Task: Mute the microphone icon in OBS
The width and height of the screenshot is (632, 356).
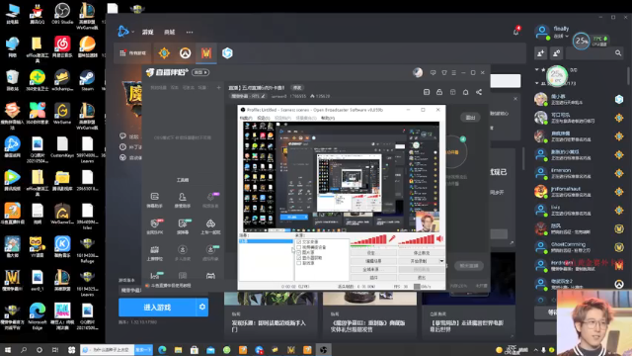Action: [392, 239]
